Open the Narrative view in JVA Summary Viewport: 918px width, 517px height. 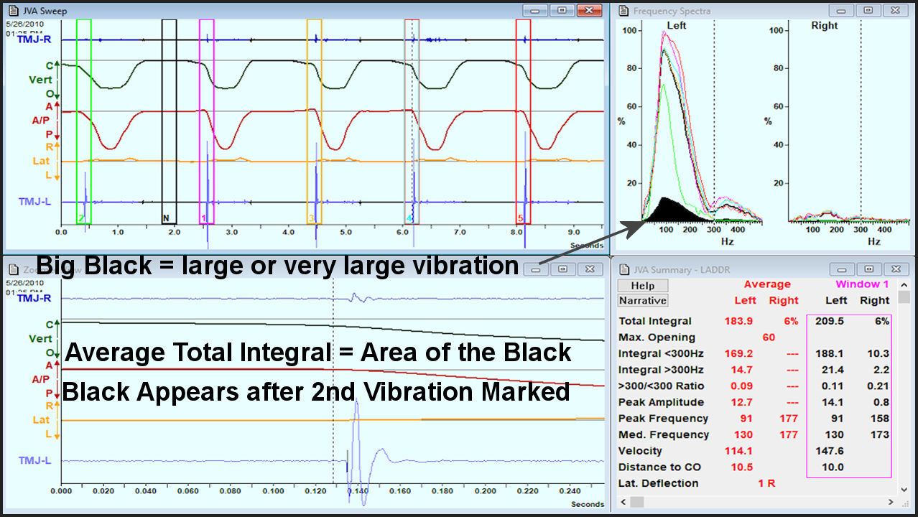[x=642, y=300]
